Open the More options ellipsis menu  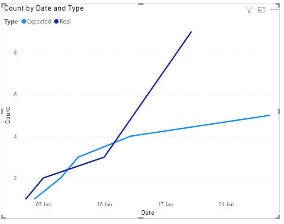(274, 9)
